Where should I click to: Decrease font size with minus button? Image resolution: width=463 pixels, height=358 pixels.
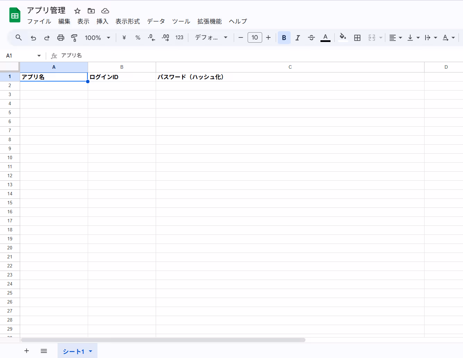pos(241,37)
